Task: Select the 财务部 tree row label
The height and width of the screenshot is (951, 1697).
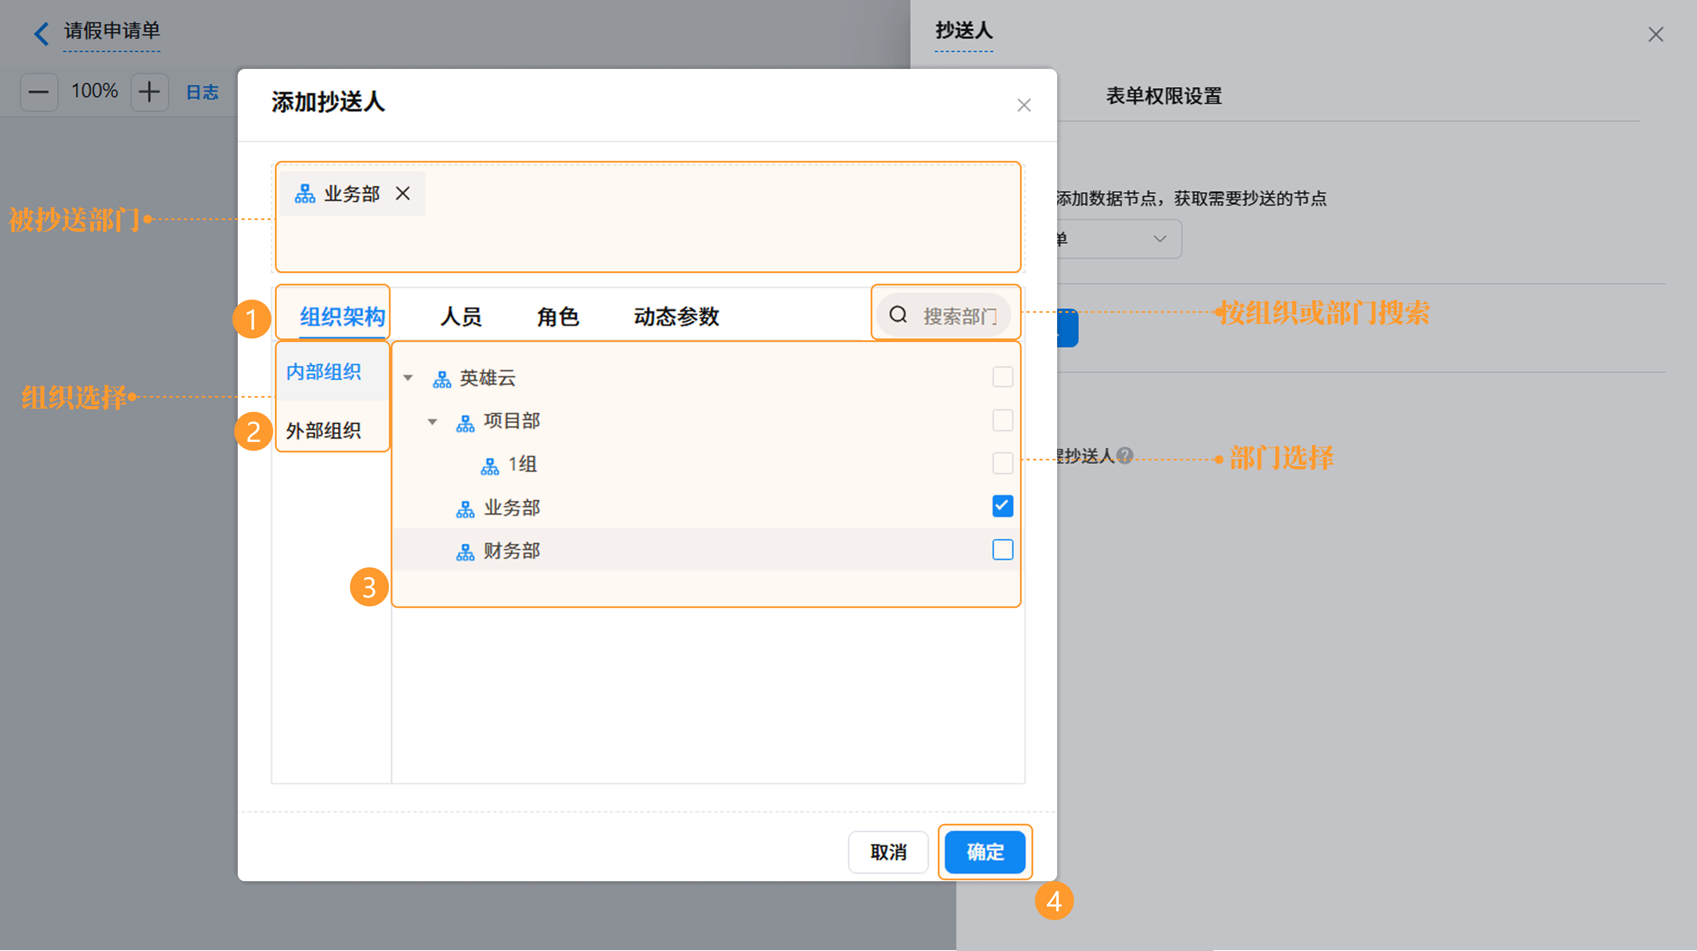Action: click(512, 551)
